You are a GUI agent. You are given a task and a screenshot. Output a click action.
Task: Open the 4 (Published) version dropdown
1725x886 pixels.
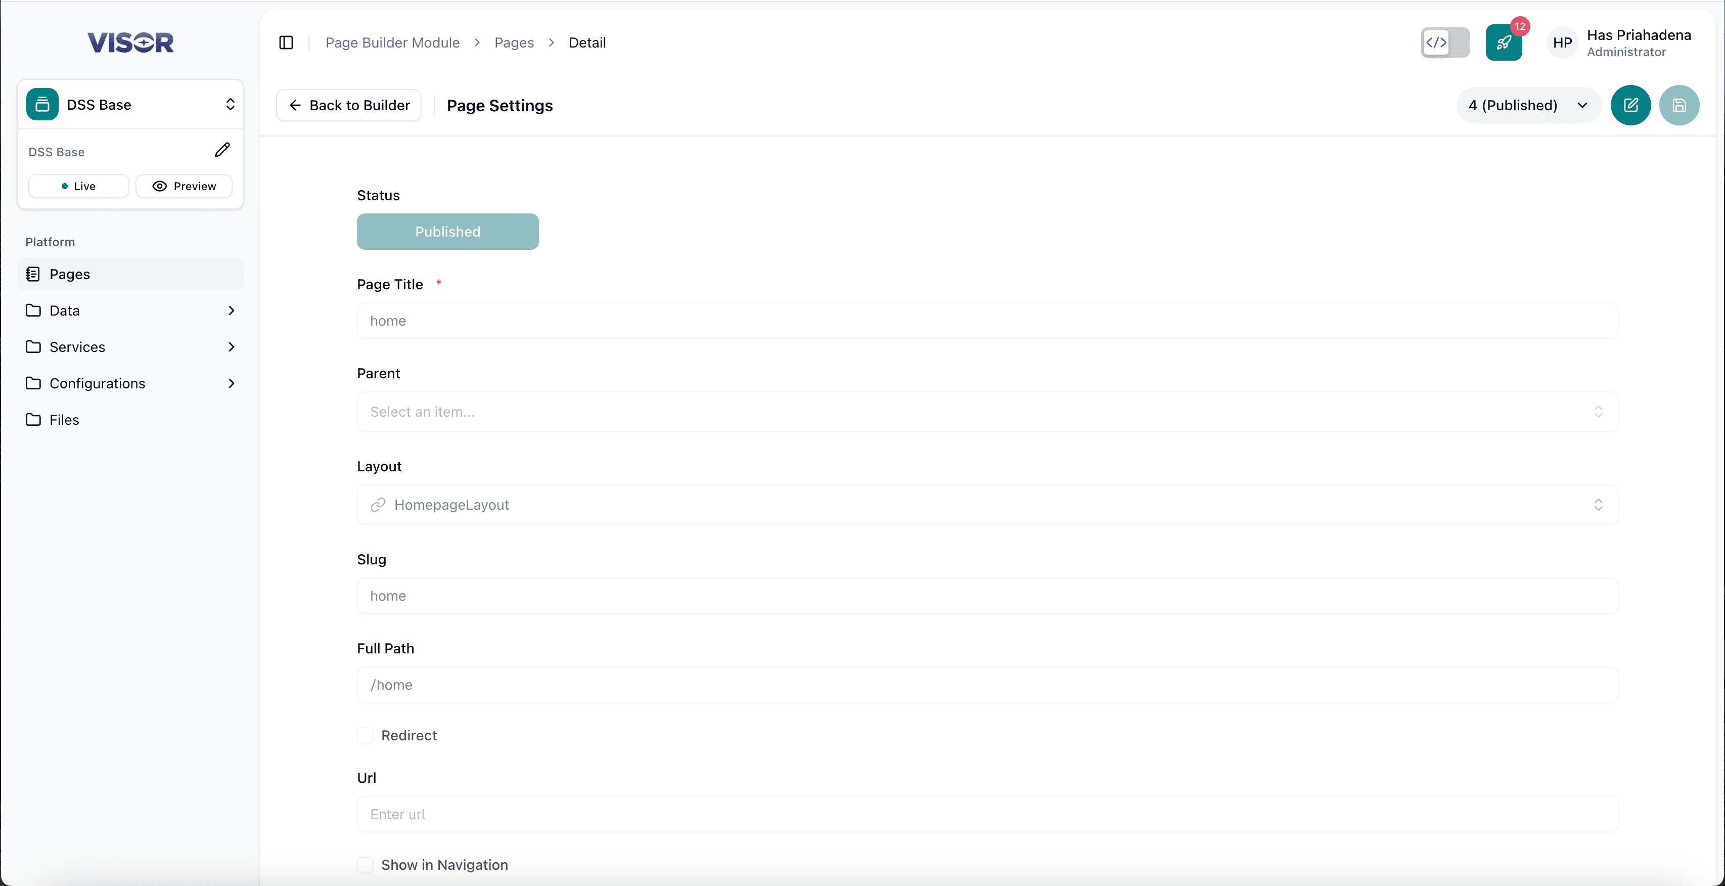[1529, 105]
